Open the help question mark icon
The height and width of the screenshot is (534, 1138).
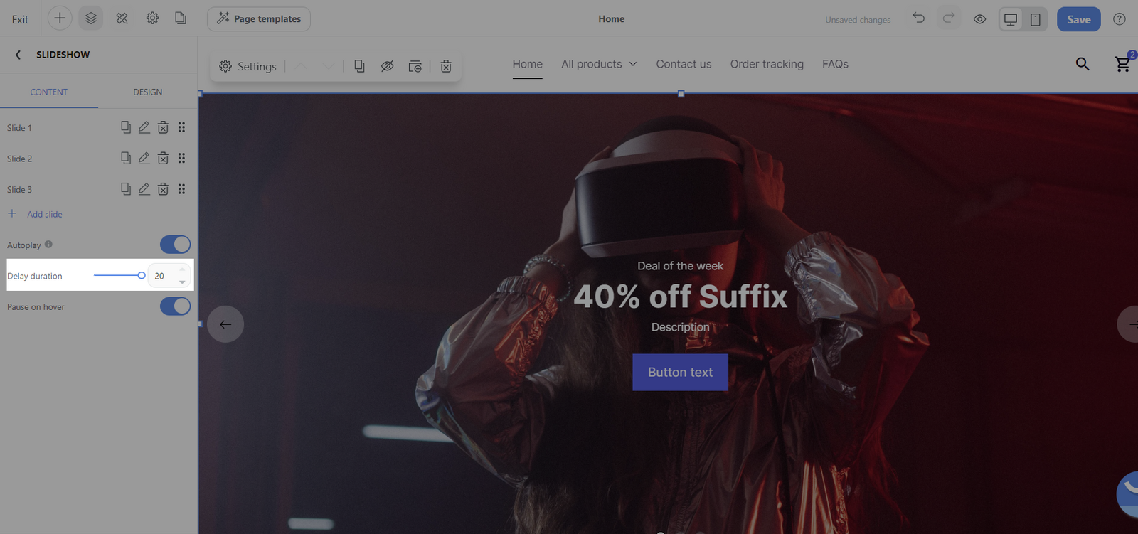[x=1120, y=19]
